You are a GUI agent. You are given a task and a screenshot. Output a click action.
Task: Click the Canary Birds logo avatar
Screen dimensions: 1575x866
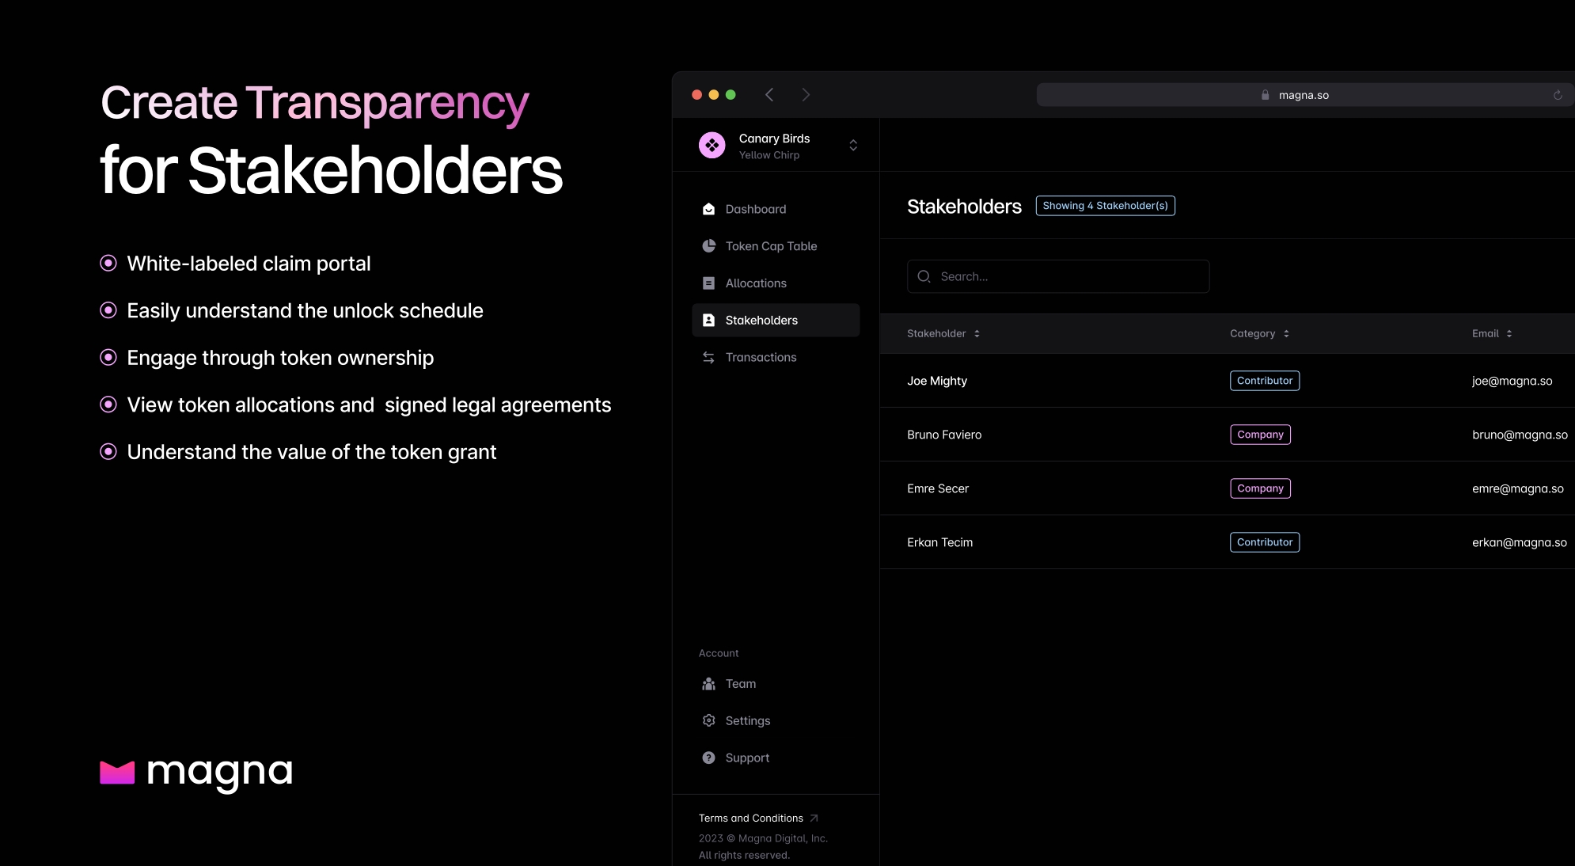[x=712, y=146]
